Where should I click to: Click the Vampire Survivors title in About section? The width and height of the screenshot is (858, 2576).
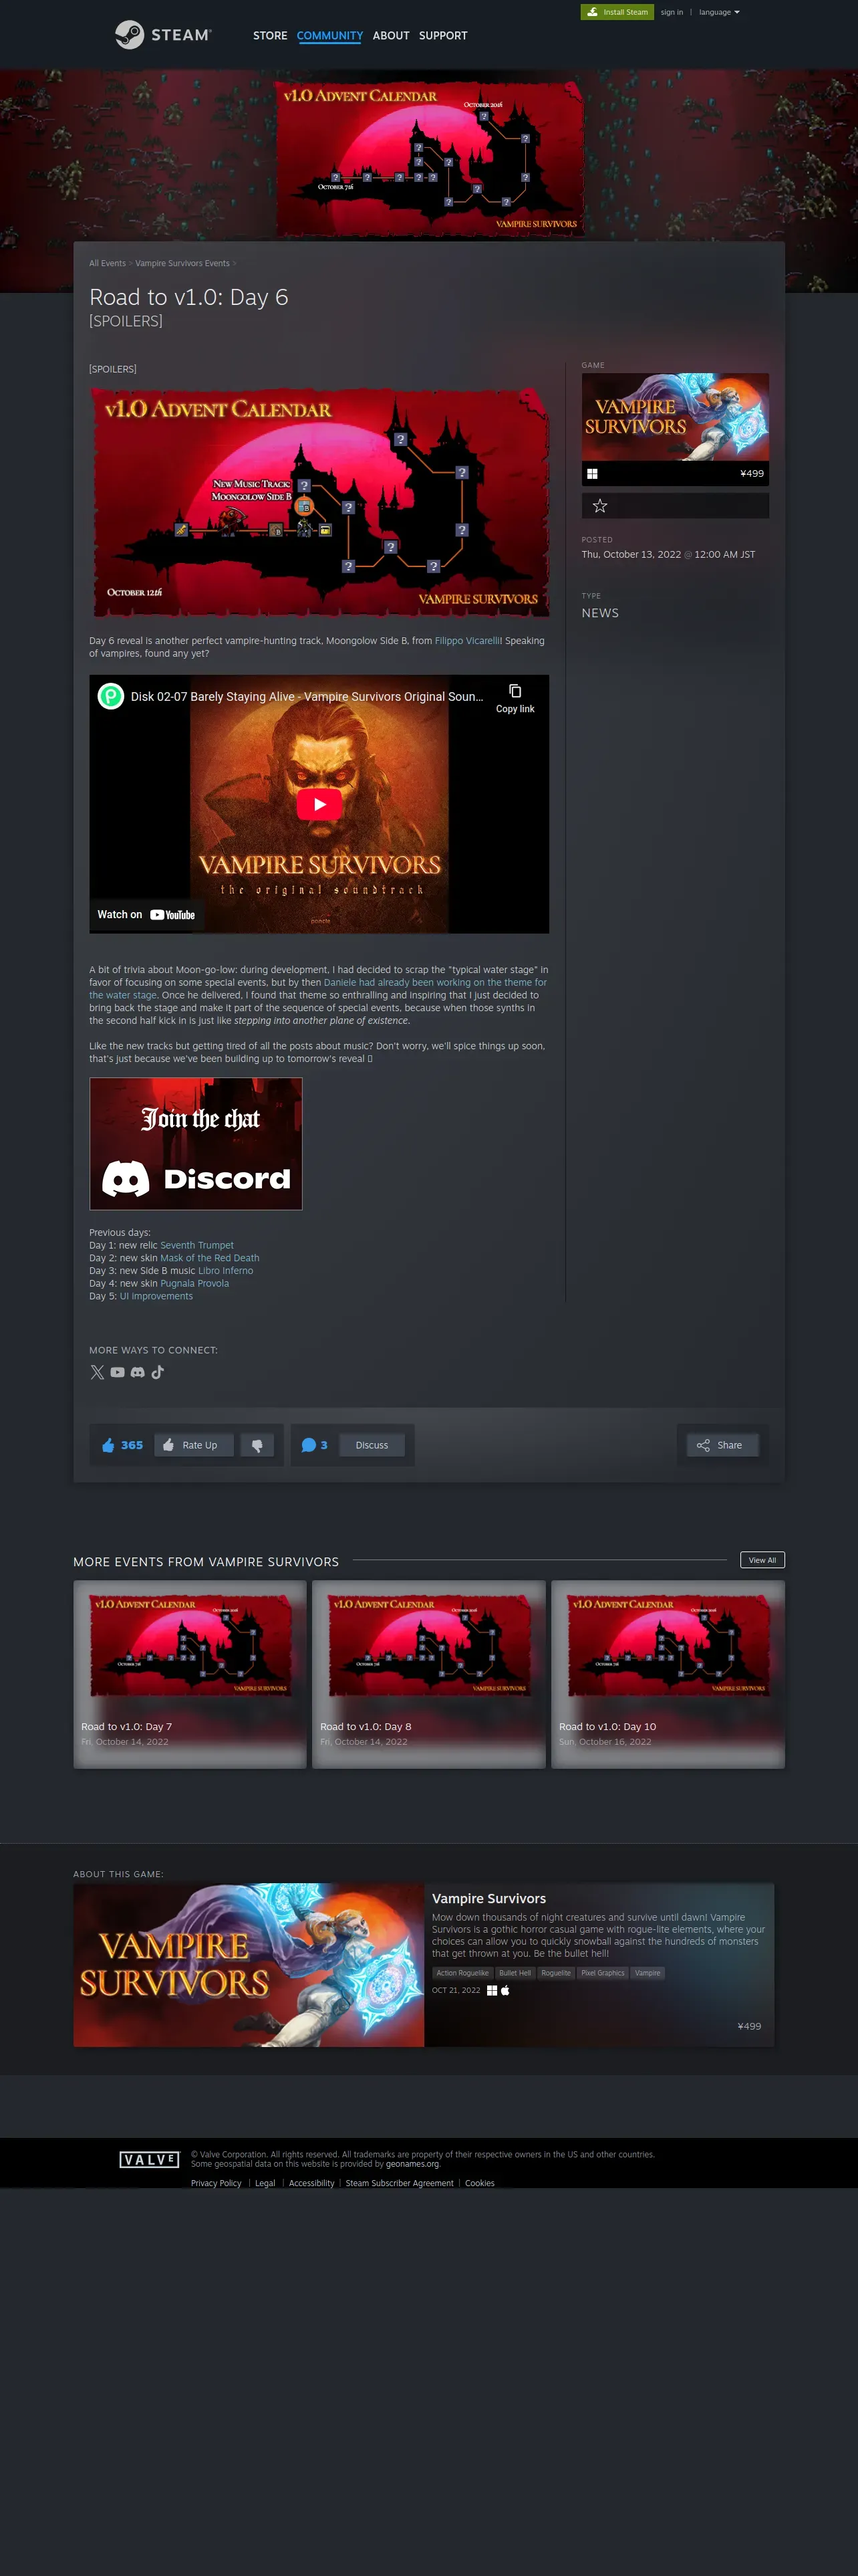(488, 1899)
